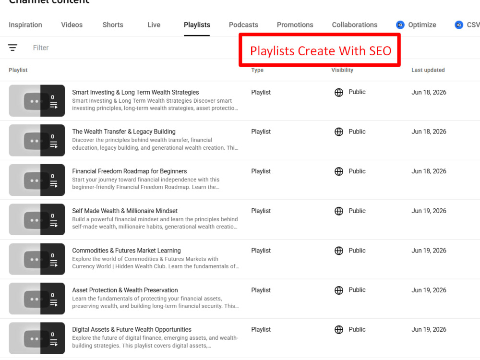Open the CSV tab label
The height and width of the screenshot is (360, 480).
tap(473, 25)
